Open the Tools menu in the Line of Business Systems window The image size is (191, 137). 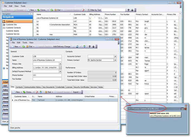point(25,43)
